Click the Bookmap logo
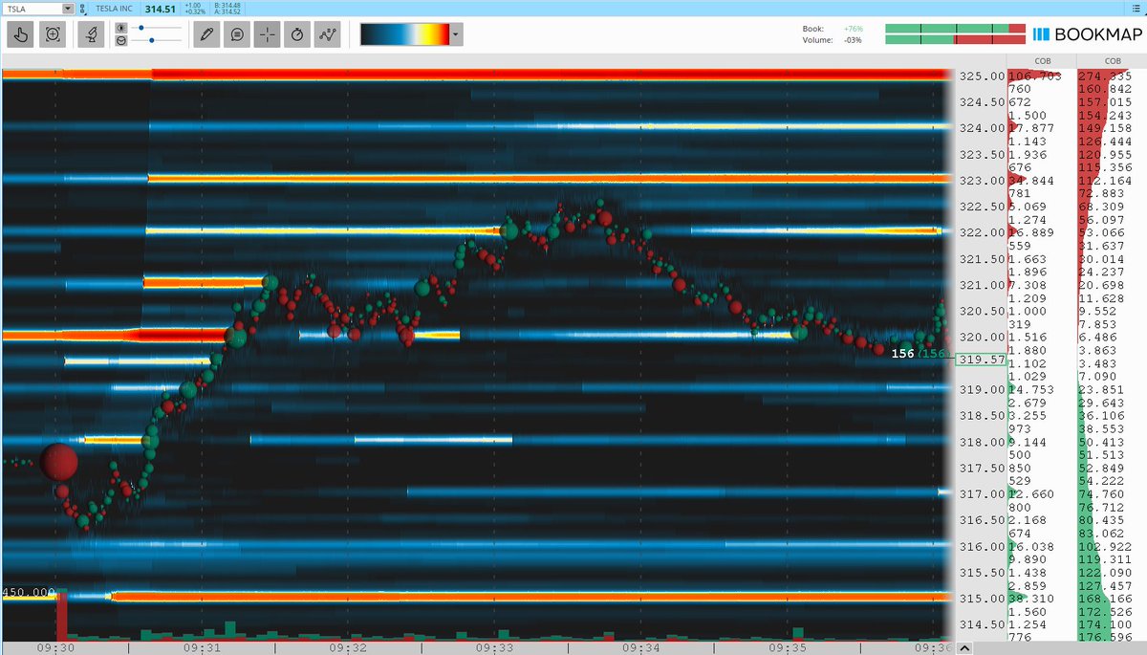Image resolution: width=1147 pixels, height=655 pixels. [1086, 34]
